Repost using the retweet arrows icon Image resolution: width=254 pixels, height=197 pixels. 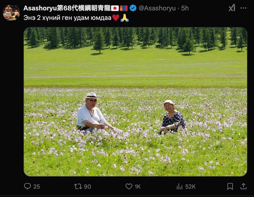pyautogui.click(x=78, y=186)
